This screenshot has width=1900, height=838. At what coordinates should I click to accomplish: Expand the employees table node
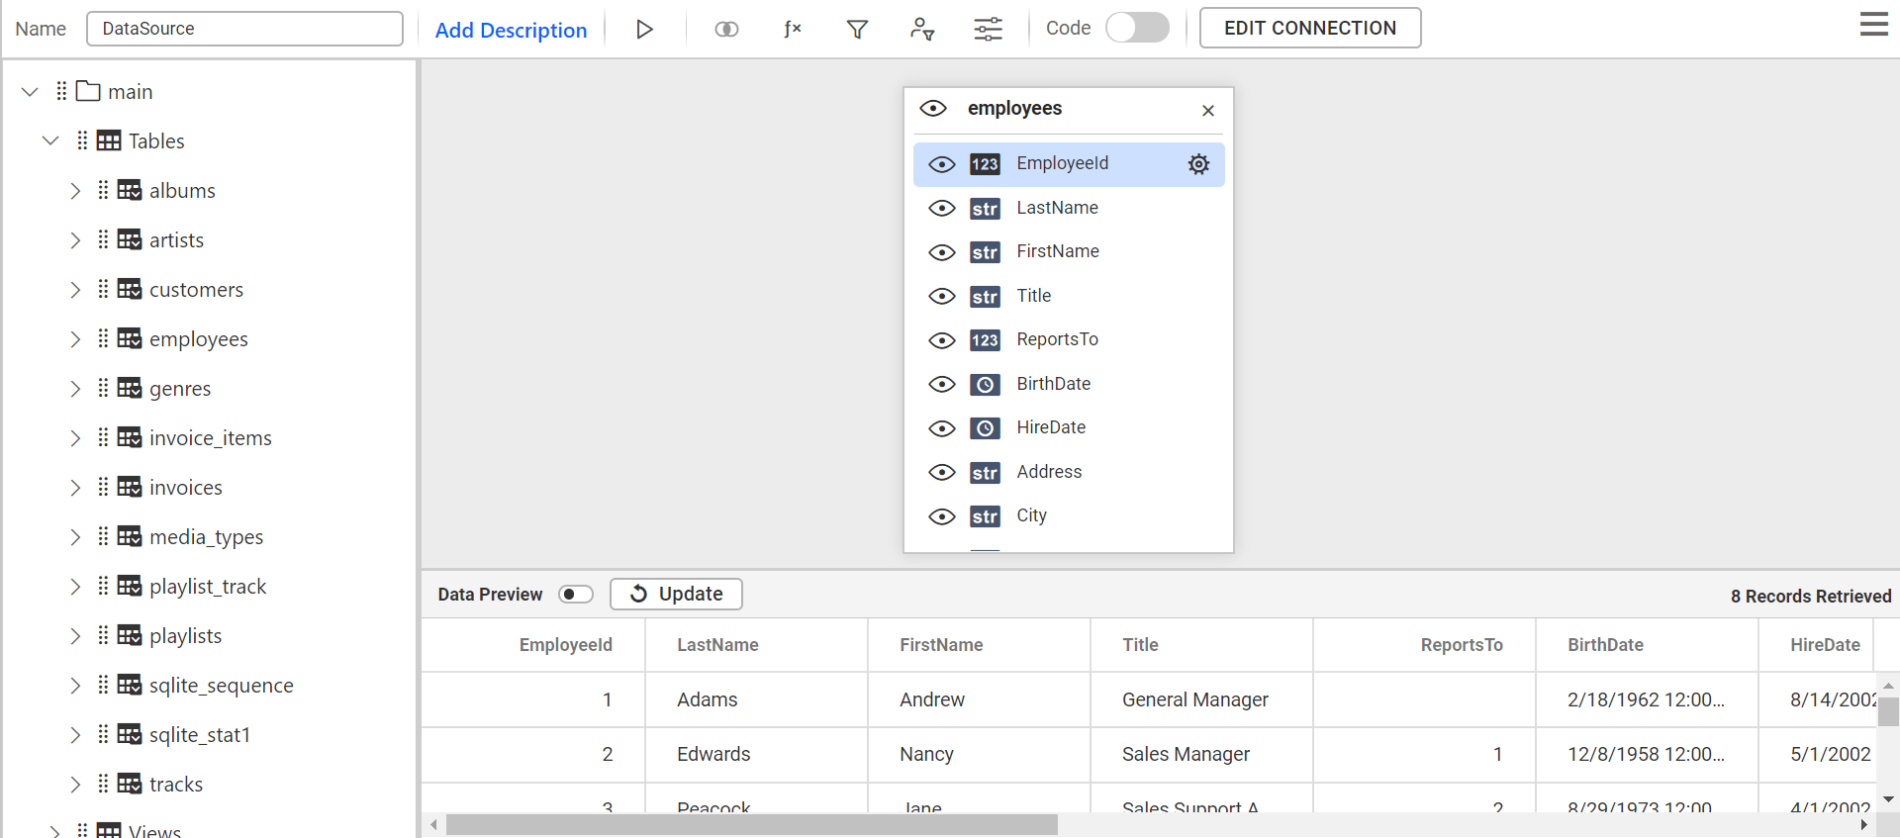75,338
